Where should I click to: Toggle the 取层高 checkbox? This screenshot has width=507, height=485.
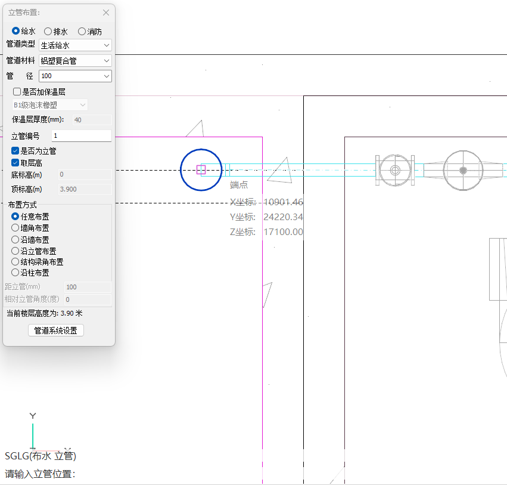16,163
